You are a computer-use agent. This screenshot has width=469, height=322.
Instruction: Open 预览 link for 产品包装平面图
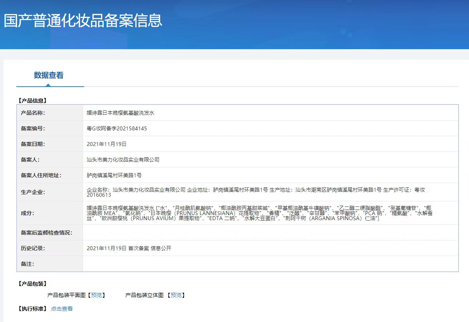click(96, 295)
